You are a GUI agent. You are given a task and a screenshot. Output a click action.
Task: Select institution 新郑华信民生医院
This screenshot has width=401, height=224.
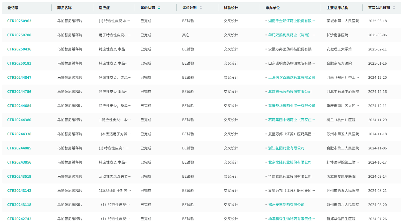coord(341,219)
